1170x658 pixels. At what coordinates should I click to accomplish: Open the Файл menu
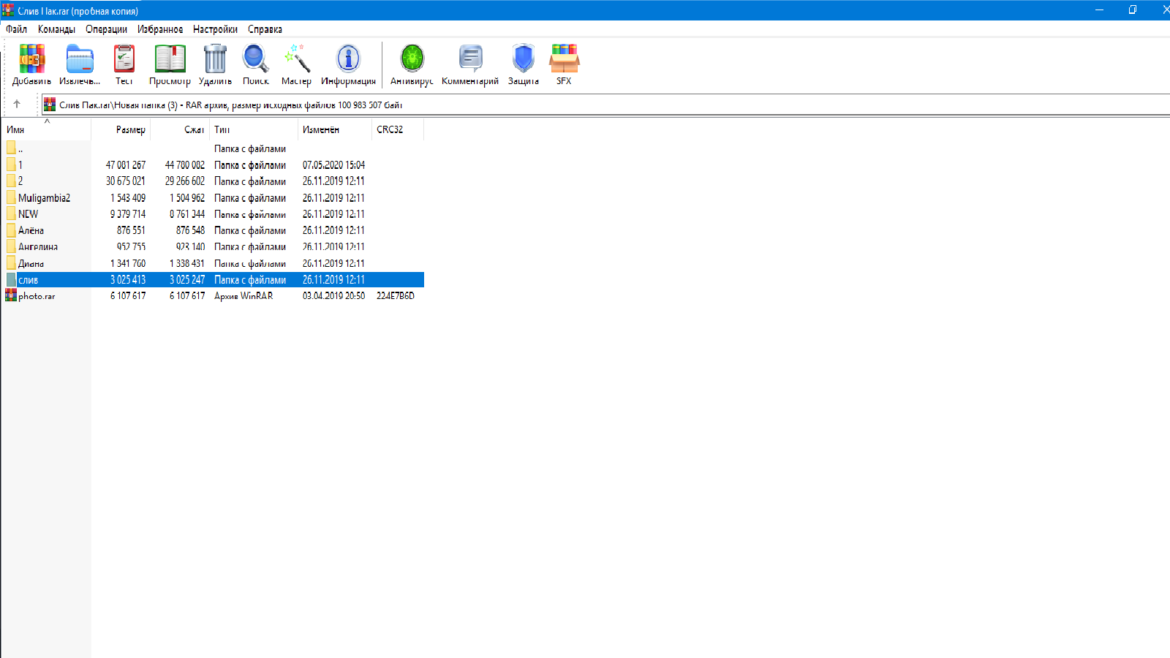(x=16, y=29)
